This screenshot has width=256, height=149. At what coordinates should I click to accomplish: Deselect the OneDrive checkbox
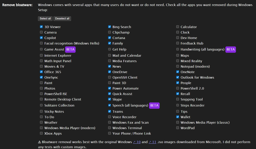(109, 72)
